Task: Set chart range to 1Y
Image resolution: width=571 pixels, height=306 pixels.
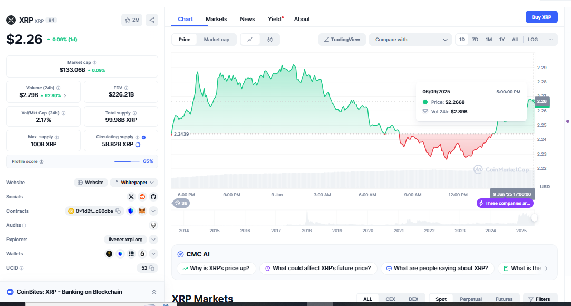Action: pos(502,40)
